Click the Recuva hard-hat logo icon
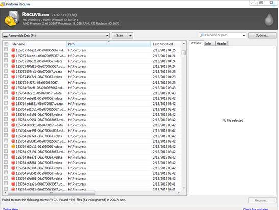The height and width of the screenshot is (210, 279). (x=12, y=19)
